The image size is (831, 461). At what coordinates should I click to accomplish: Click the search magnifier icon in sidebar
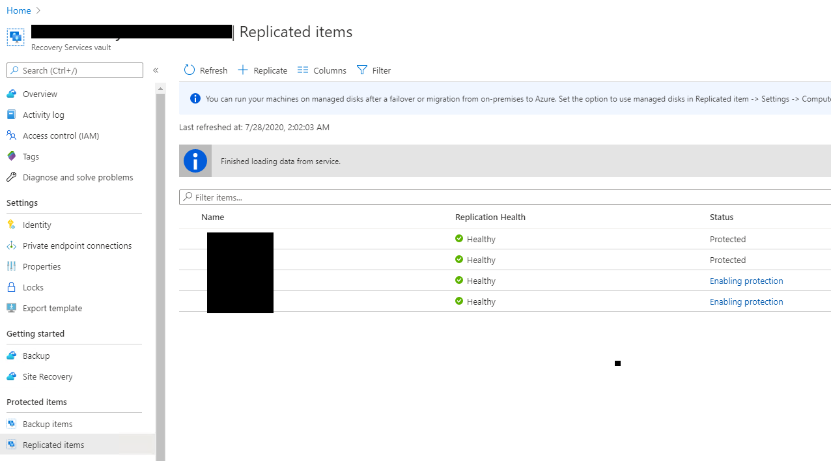(14, 70)
